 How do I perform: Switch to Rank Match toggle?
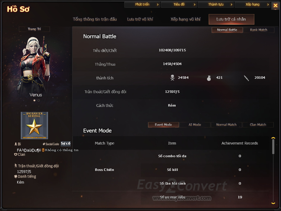click(259, 30)
